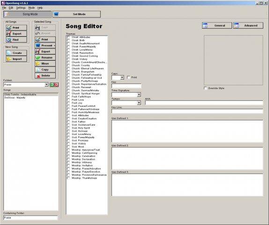Open the Tempo dropdown list

click(139, 103)
